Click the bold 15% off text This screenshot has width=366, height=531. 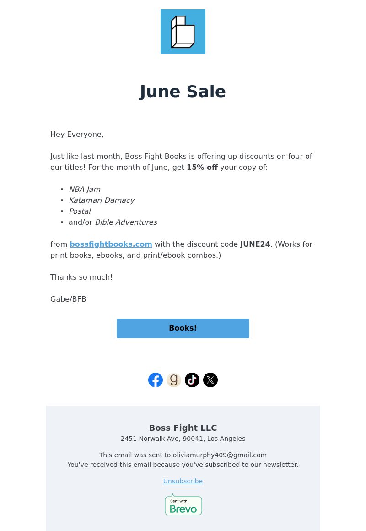(202, 167)
